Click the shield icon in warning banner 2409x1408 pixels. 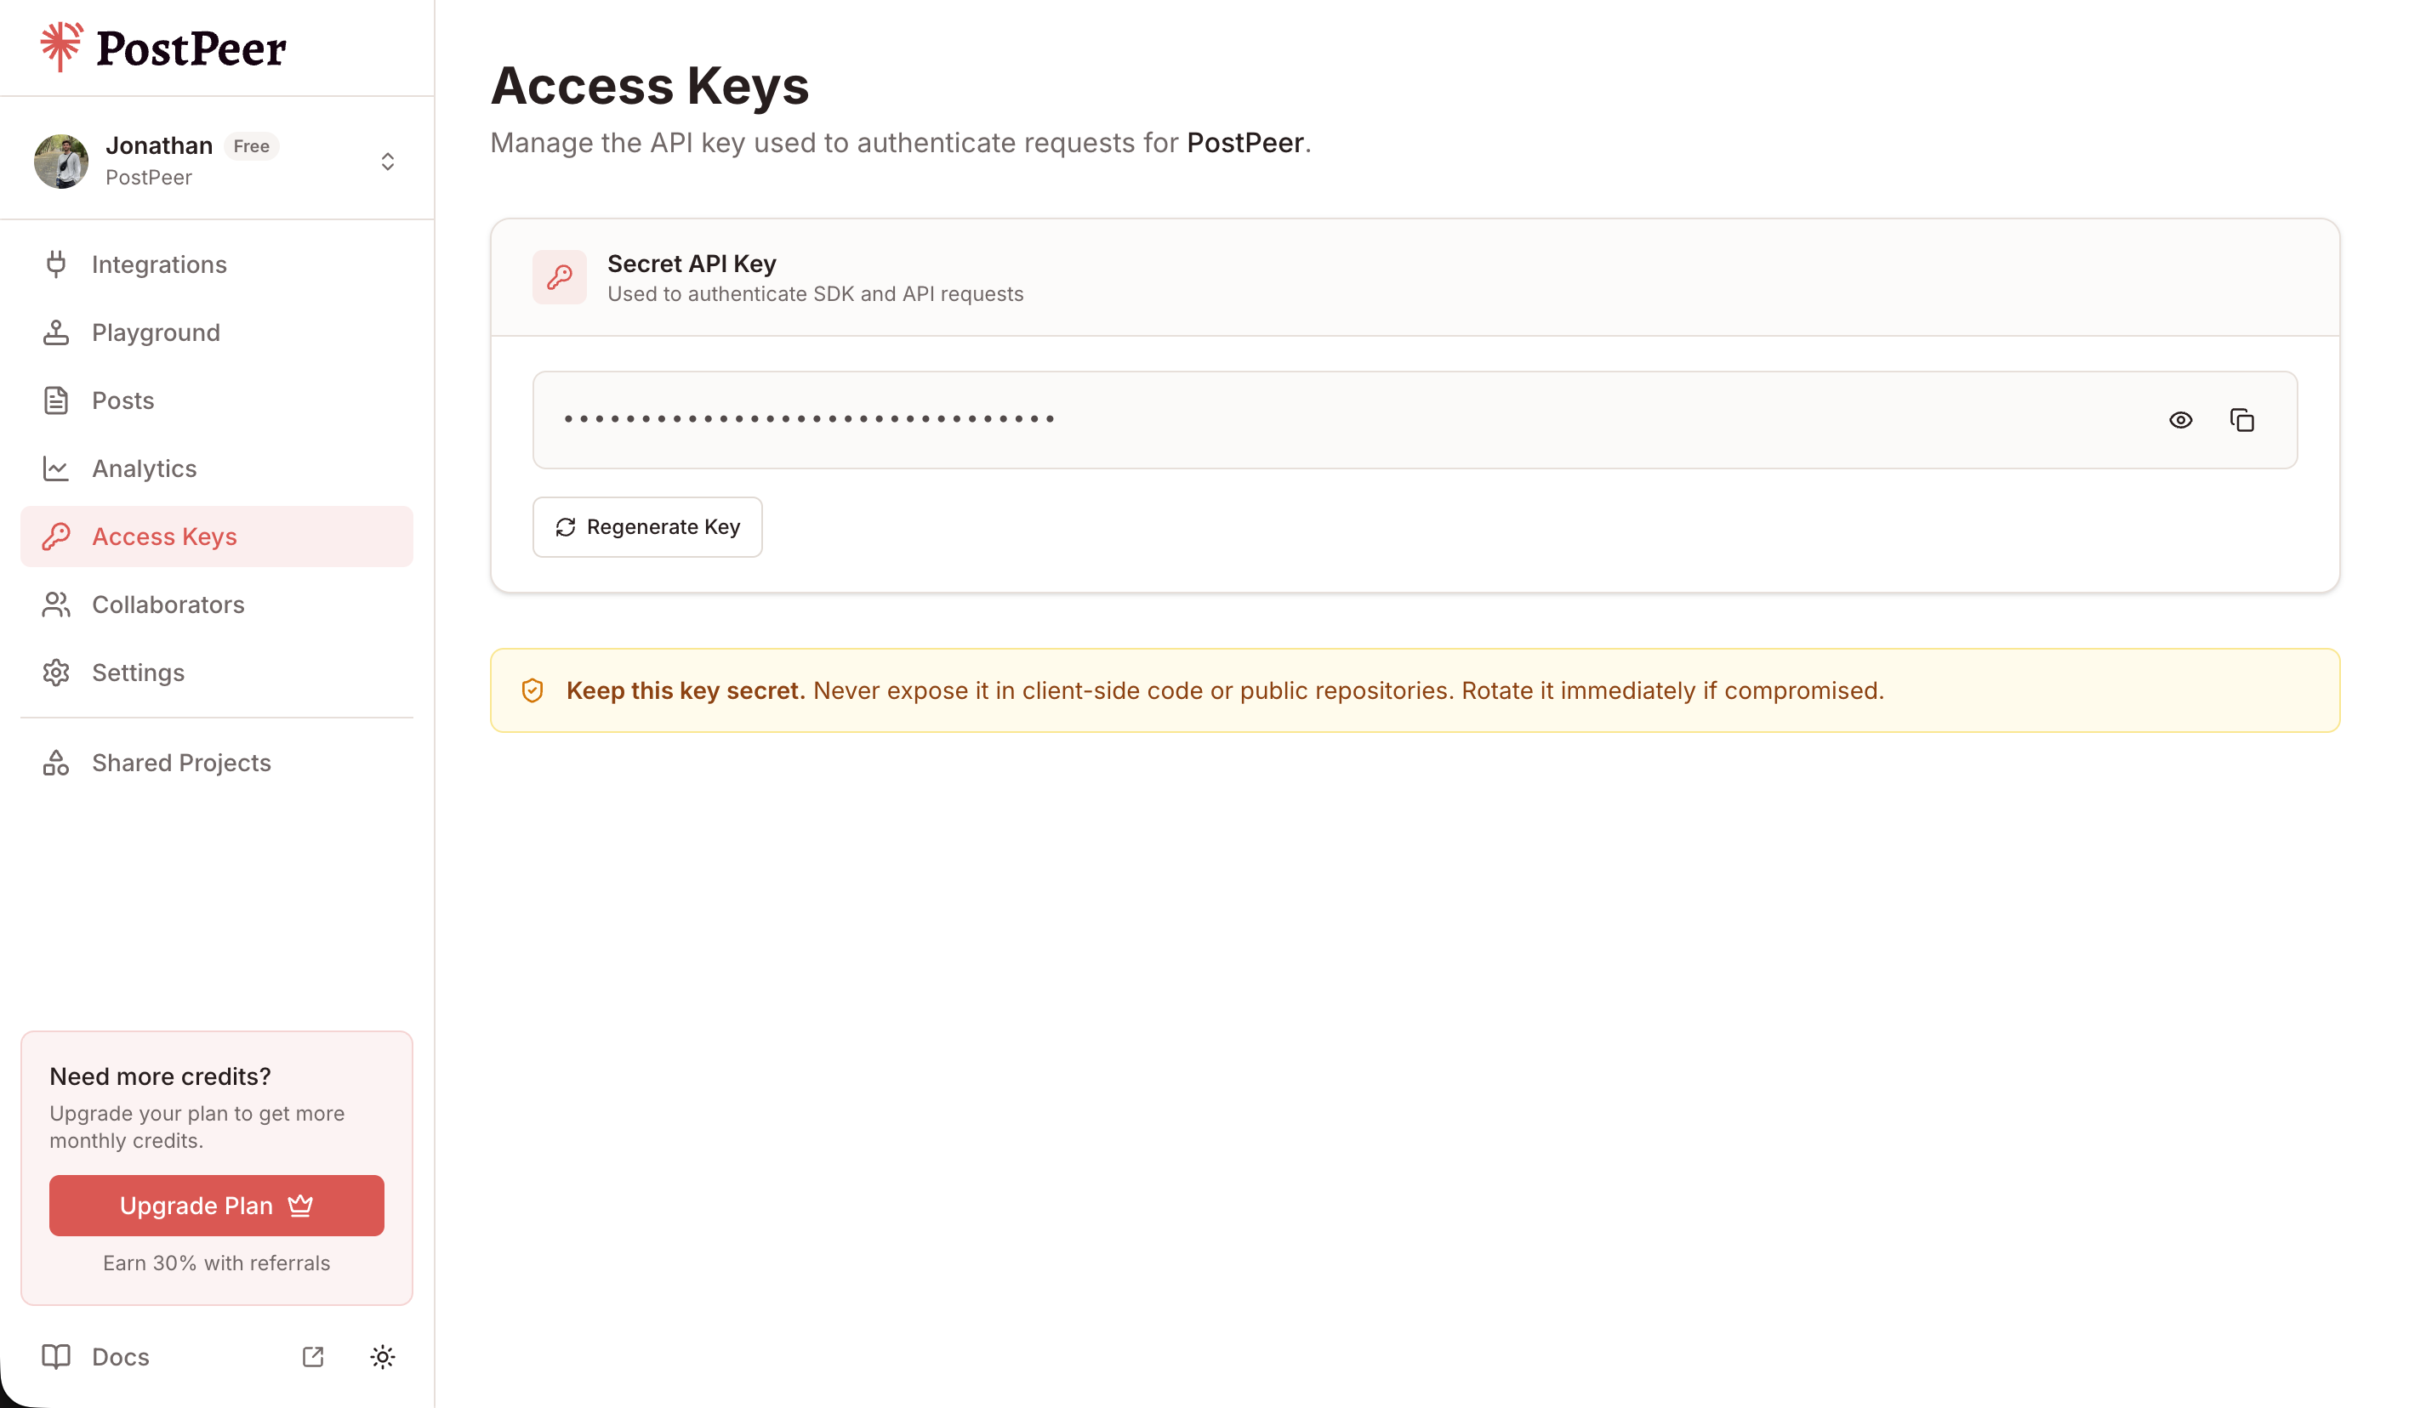pyautogui.click(x=532, y=690)
